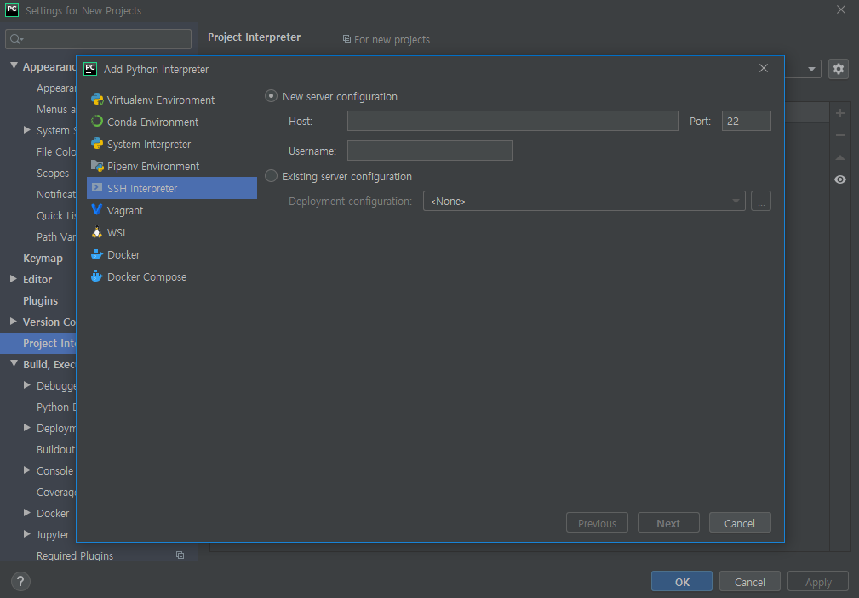Select Coverage in settings tree

point(56,492)
